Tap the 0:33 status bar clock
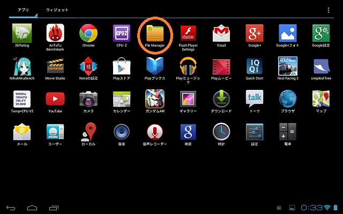343x214 pixels. [x=311, y=208]
